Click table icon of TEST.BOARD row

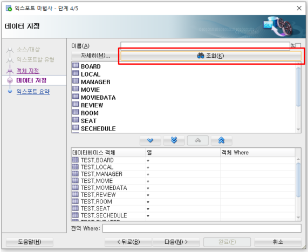pos(75,160)
